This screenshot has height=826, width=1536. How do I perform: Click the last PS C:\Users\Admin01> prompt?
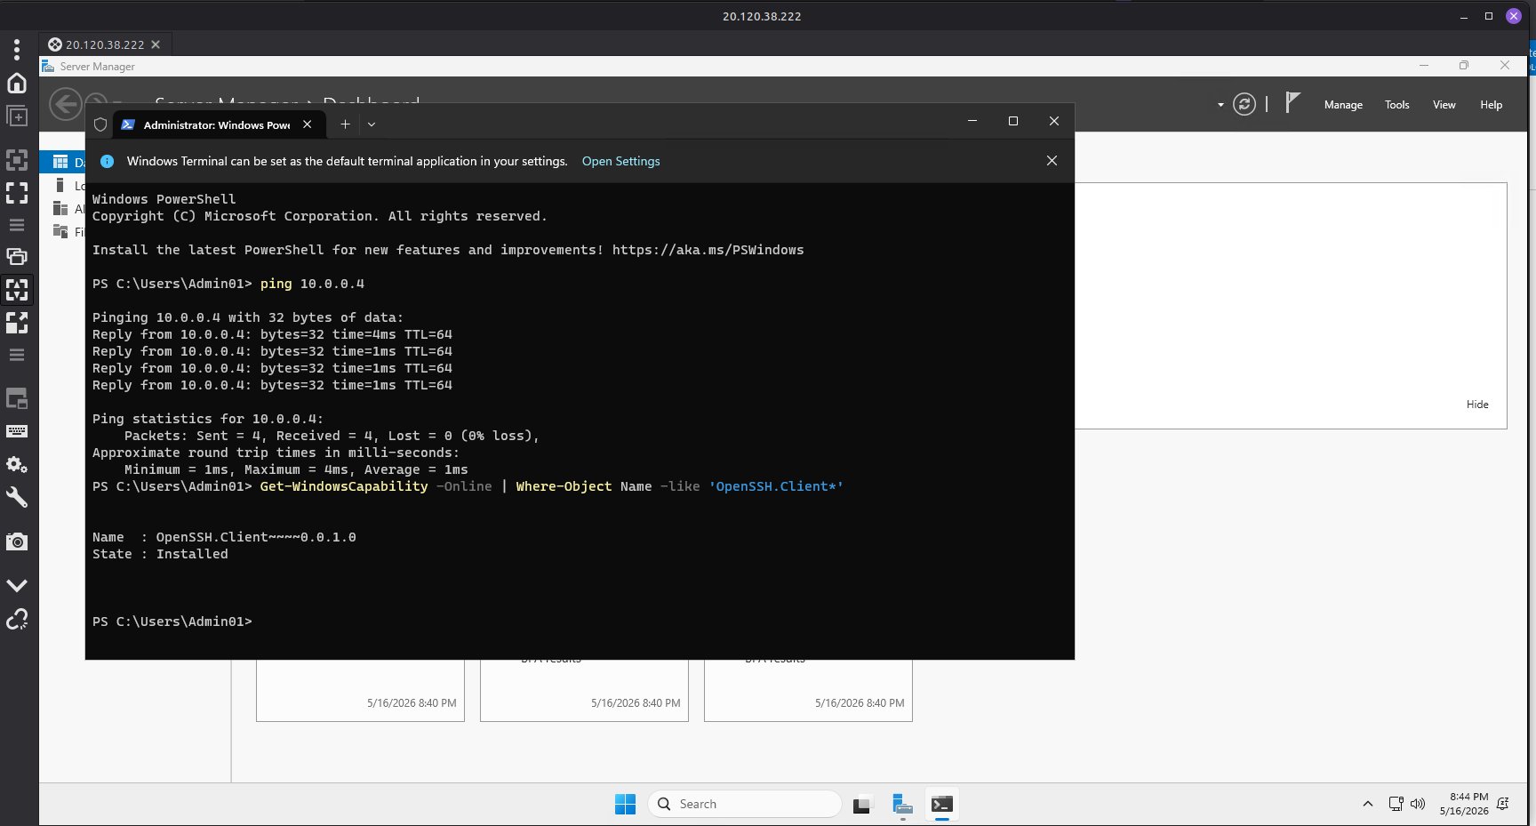tap(172, 622)
